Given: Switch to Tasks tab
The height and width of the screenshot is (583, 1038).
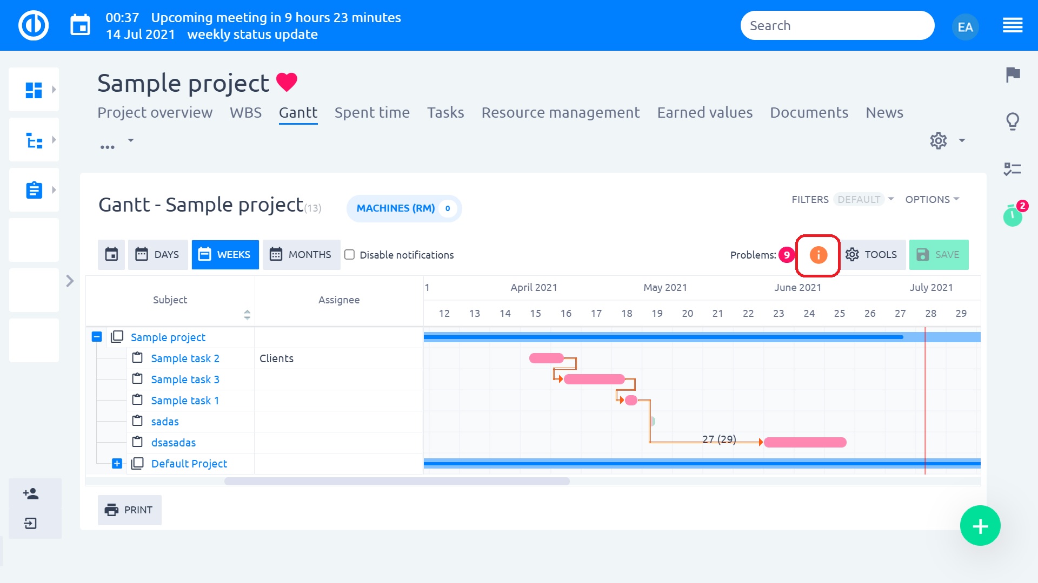Looking at the screenshot, I should point(445,112).
